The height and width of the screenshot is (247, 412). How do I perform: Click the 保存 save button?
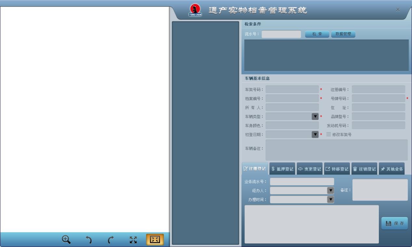pos(394,224)
